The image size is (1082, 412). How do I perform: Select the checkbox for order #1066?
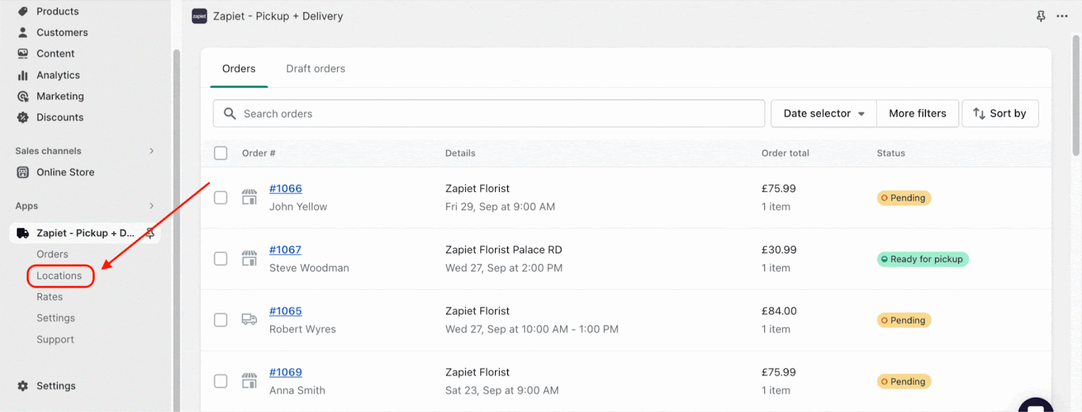pos(220,198)
